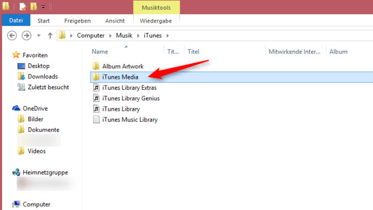Select the iTunes Library Extras file name
The height and width of the screenshot is (210, 373).
(129, 88)
